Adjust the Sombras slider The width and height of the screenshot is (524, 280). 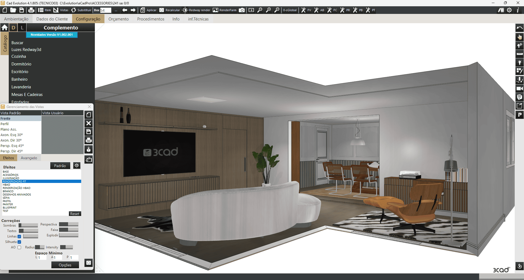point(28,225)
